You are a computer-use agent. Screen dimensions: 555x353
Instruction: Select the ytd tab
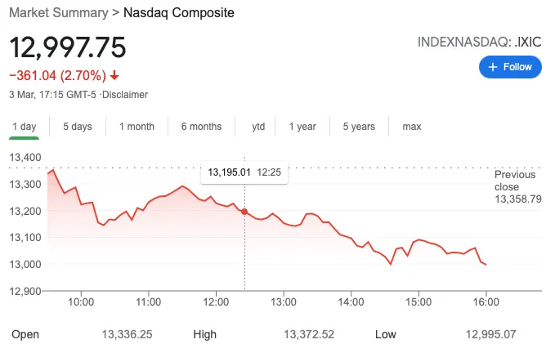[x=258, y=127]
